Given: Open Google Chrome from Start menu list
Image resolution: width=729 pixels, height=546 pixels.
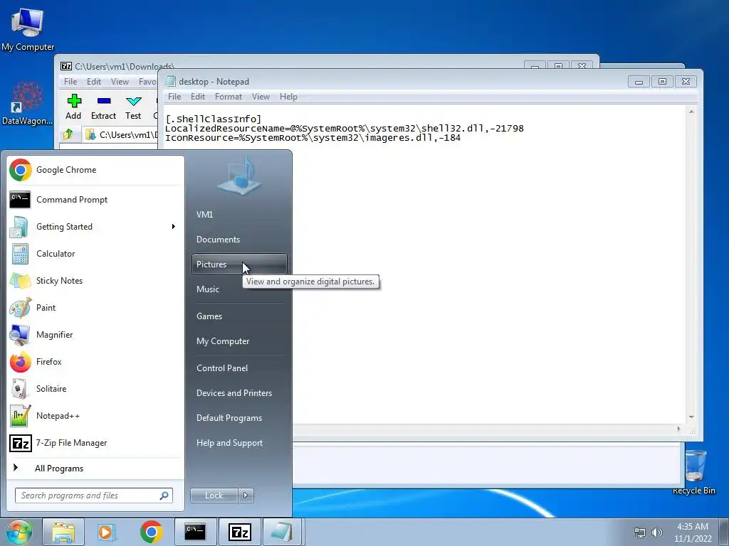Looking at the screenshot, I should pyautogui.click(x=95, y=170).
